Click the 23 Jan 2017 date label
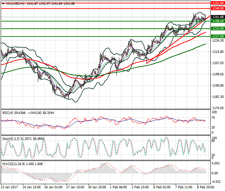Viewport: 225px width, 191px height. pyautogui.click(x=10, y=187)
